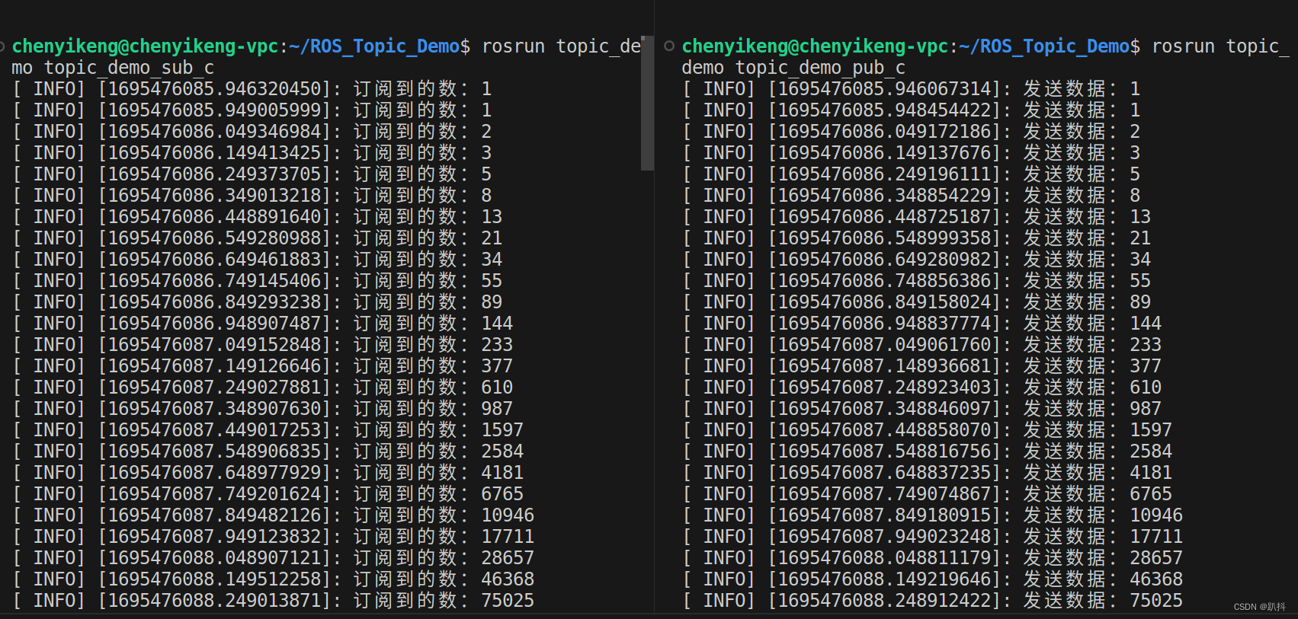Screen dimensions: 1298x619
Task: Click publisher line with timestamp 1695476087.049061760
Action: (922, 345)
